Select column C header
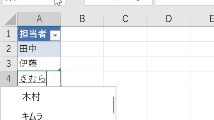Image resolution: width=214 pixels, height=120 pixels. pos(125,19)
